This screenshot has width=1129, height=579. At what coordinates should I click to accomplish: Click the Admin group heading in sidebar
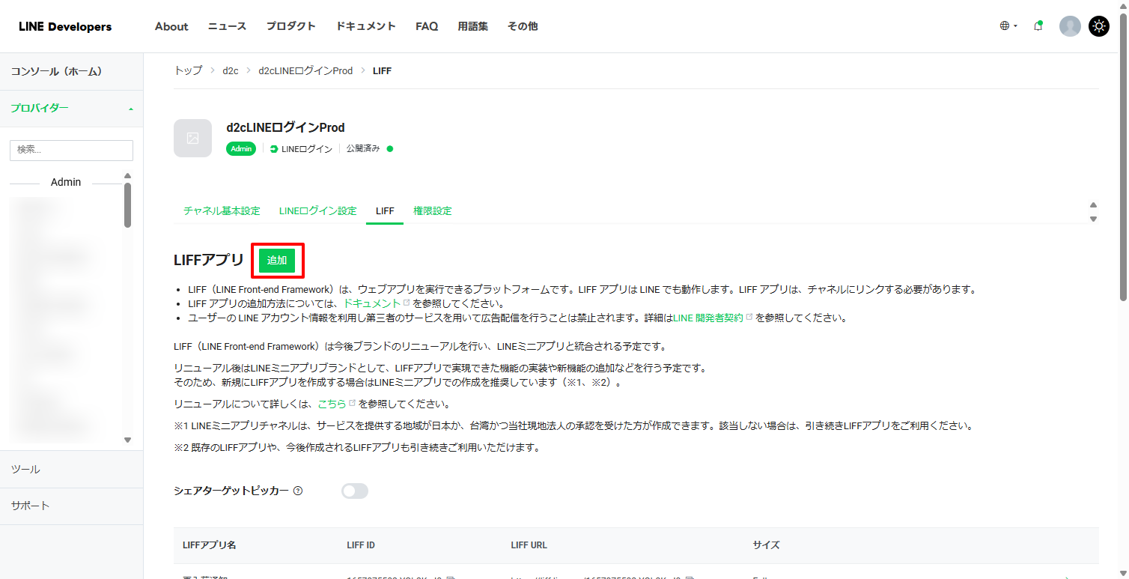tap(66, 182)
